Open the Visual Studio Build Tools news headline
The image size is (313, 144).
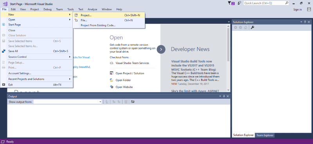[194, 66]
